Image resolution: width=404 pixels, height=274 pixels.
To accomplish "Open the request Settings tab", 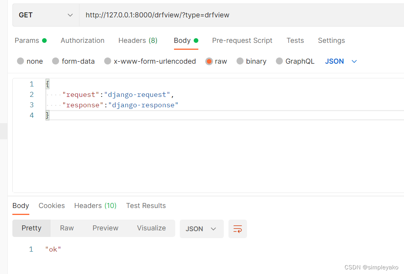I will 331,40.
